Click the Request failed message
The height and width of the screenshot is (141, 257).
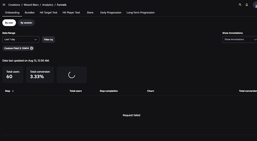[x=131, y=115]
